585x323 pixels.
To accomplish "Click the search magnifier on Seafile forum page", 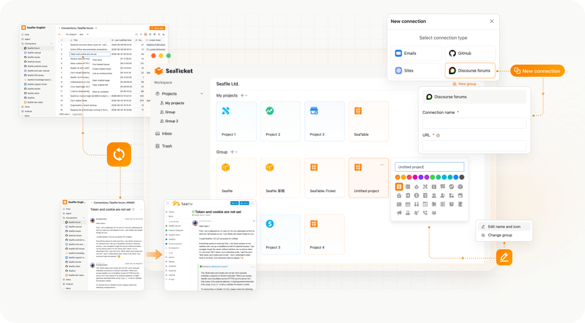I will (253, 203).
